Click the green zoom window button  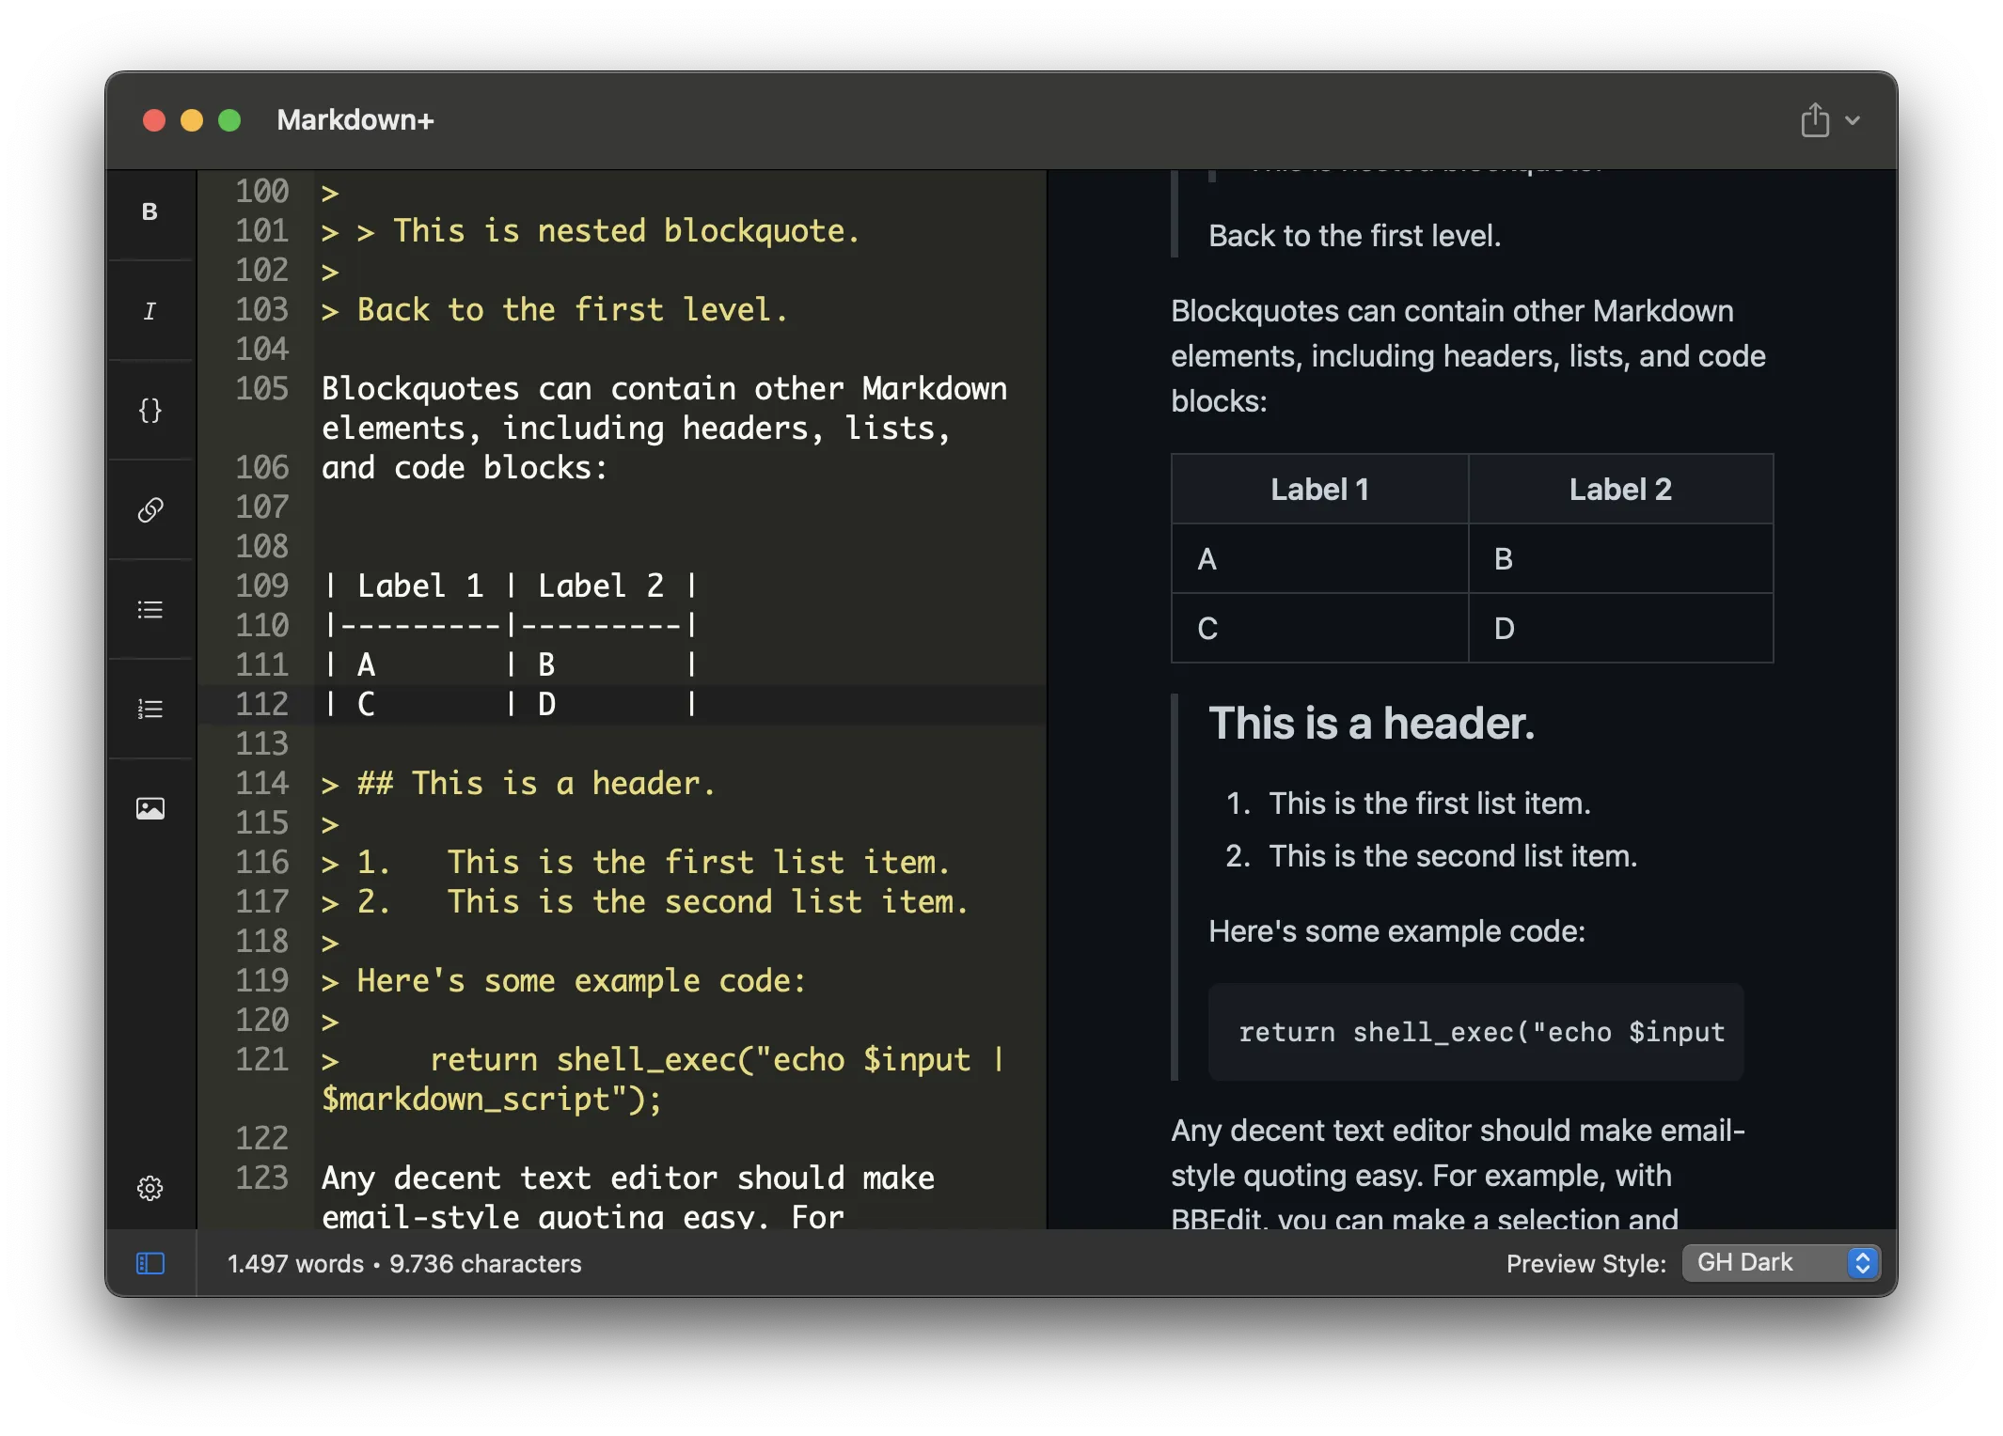pyautogui.click(x=229, y=120)
